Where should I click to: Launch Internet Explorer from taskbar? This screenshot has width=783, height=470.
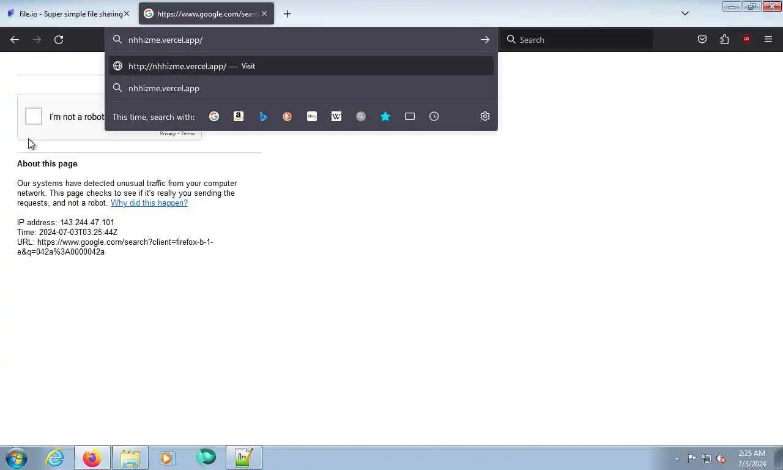54,458
